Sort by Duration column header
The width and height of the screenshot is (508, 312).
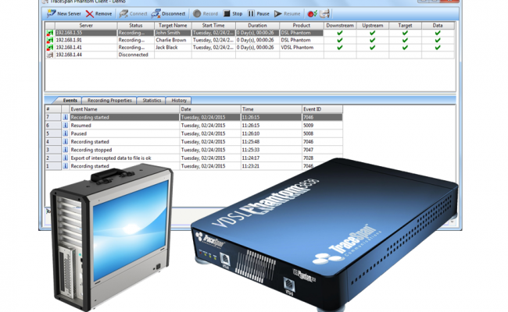pos(257,26)
